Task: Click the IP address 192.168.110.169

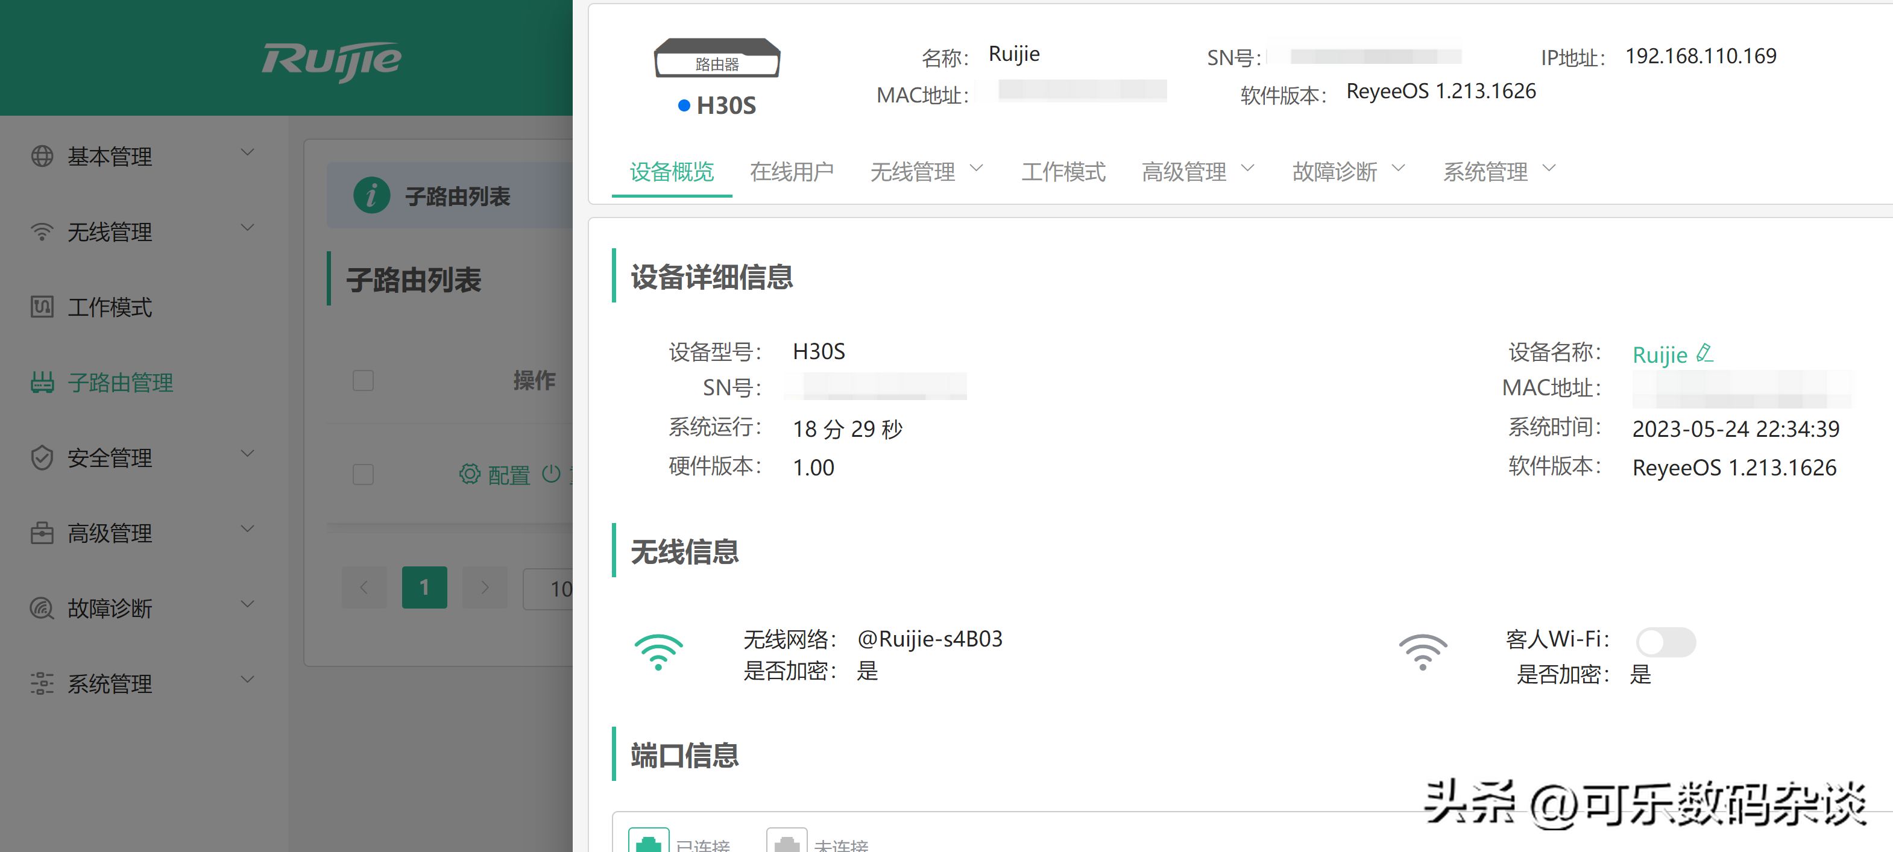Action: pos(1701,56)
